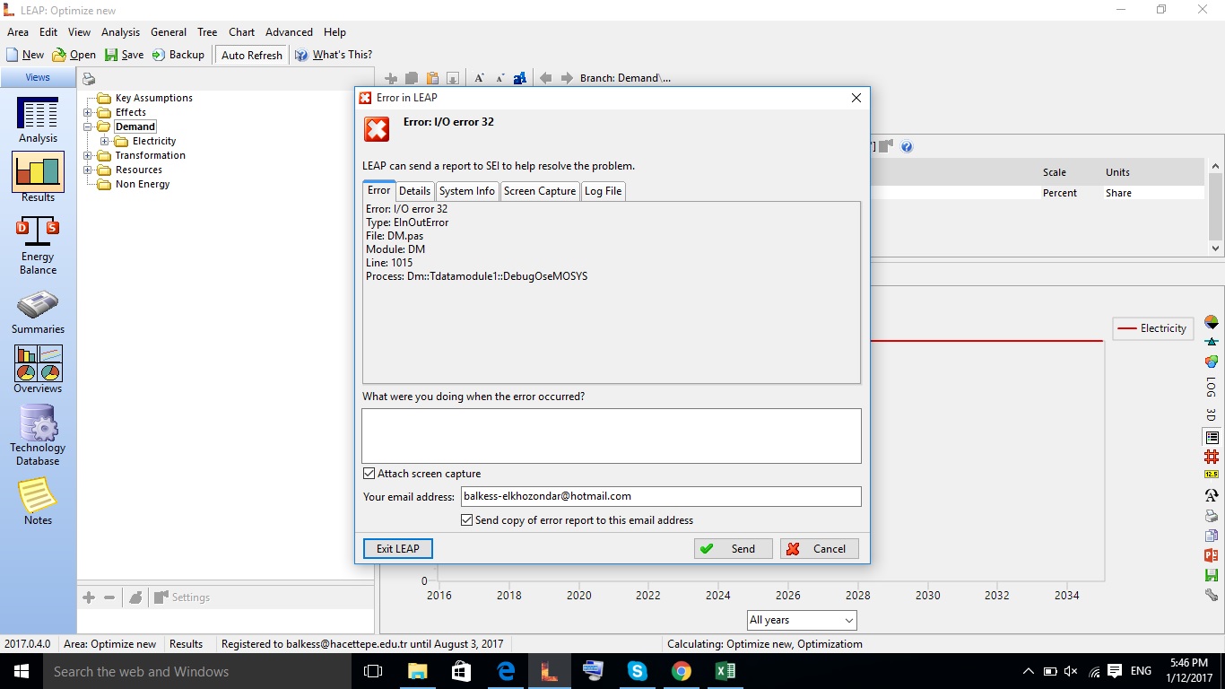Click the Exit LEAP button

(x=398, y=548)
